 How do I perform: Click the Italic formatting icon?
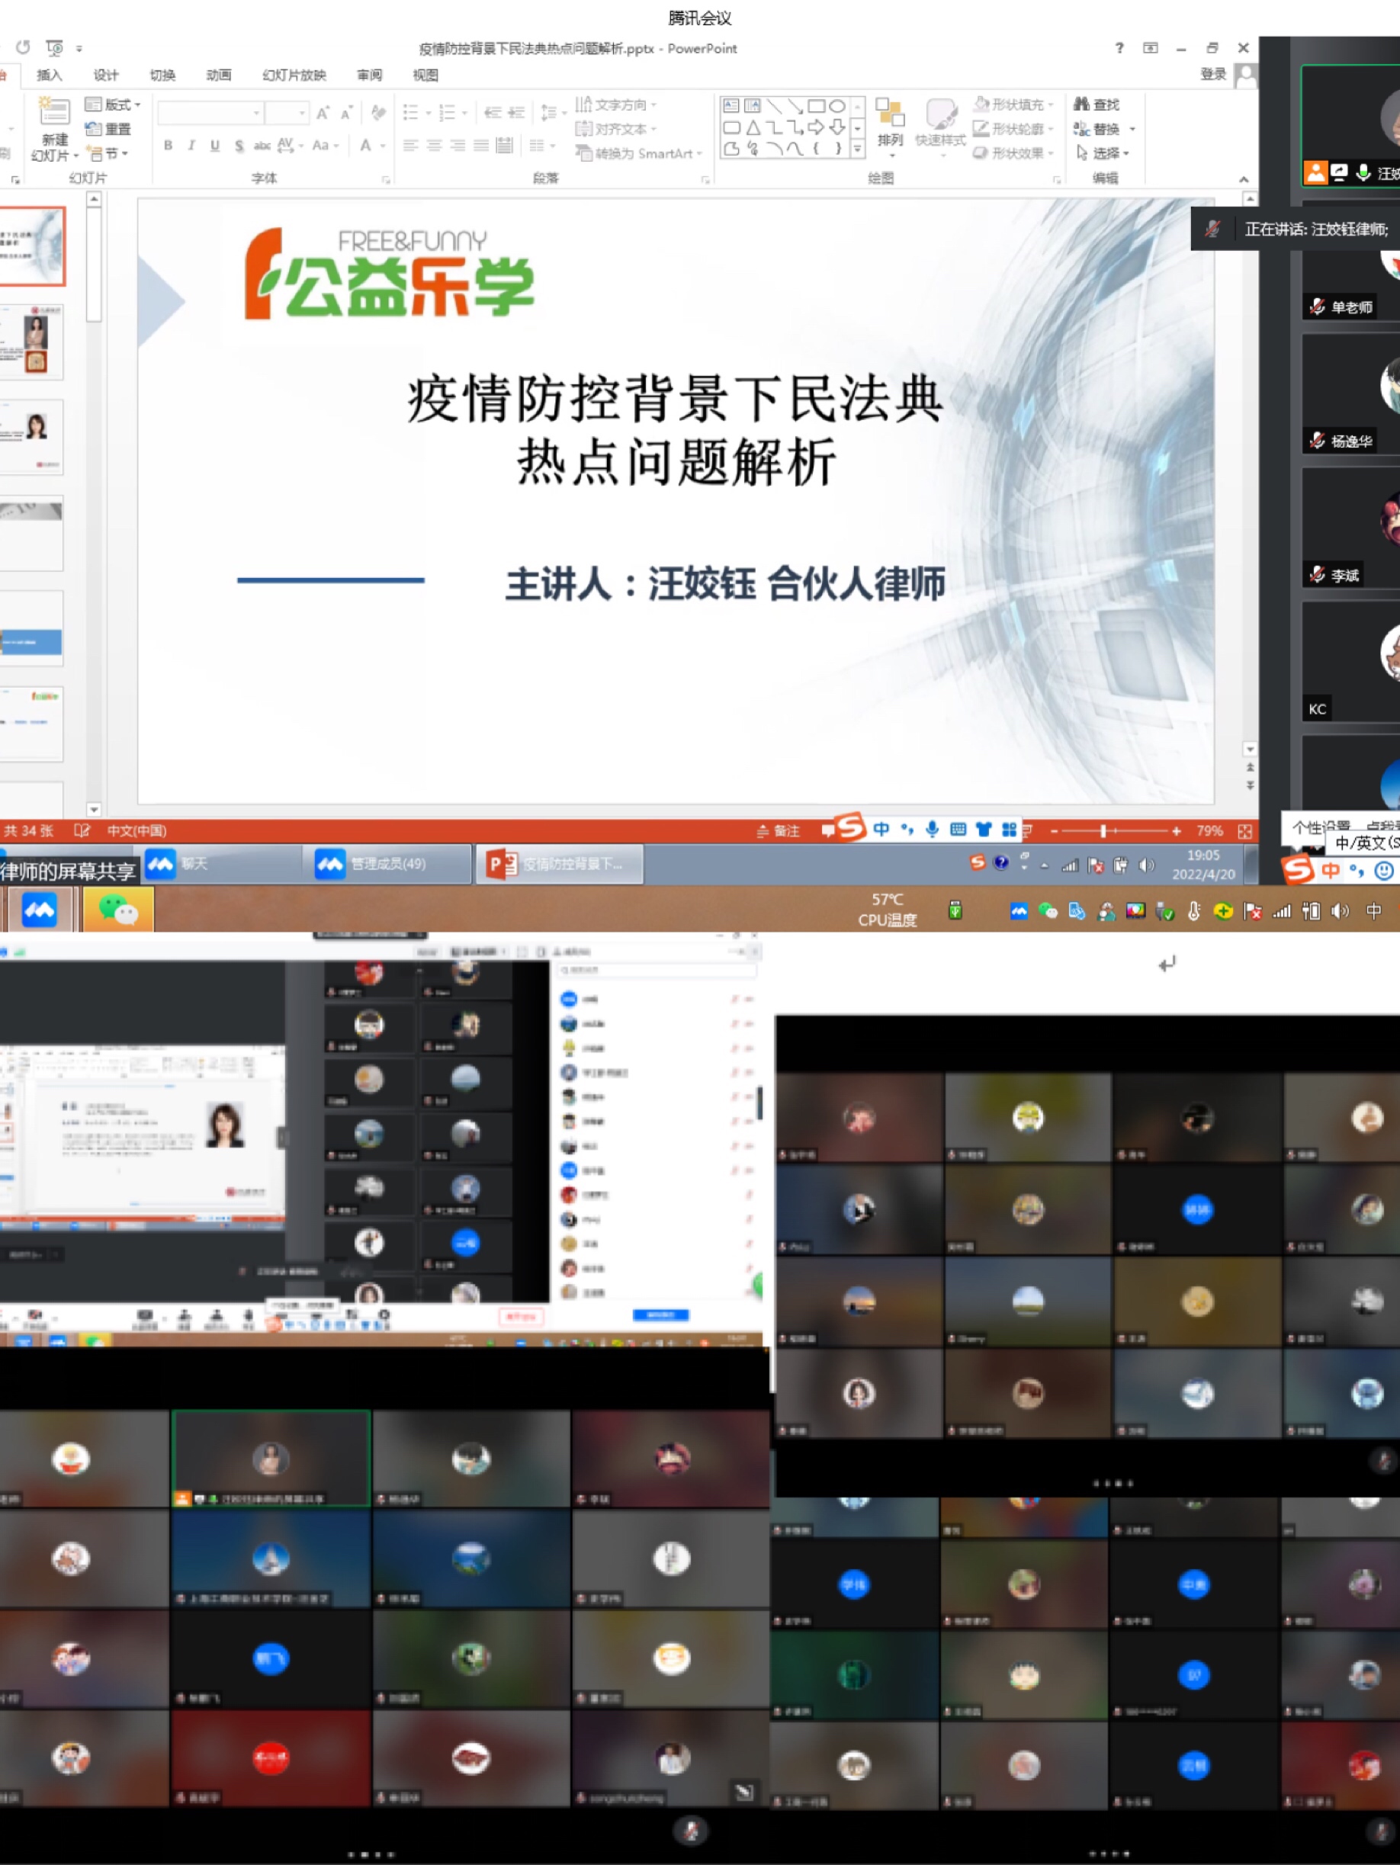(x=191, y=145)
